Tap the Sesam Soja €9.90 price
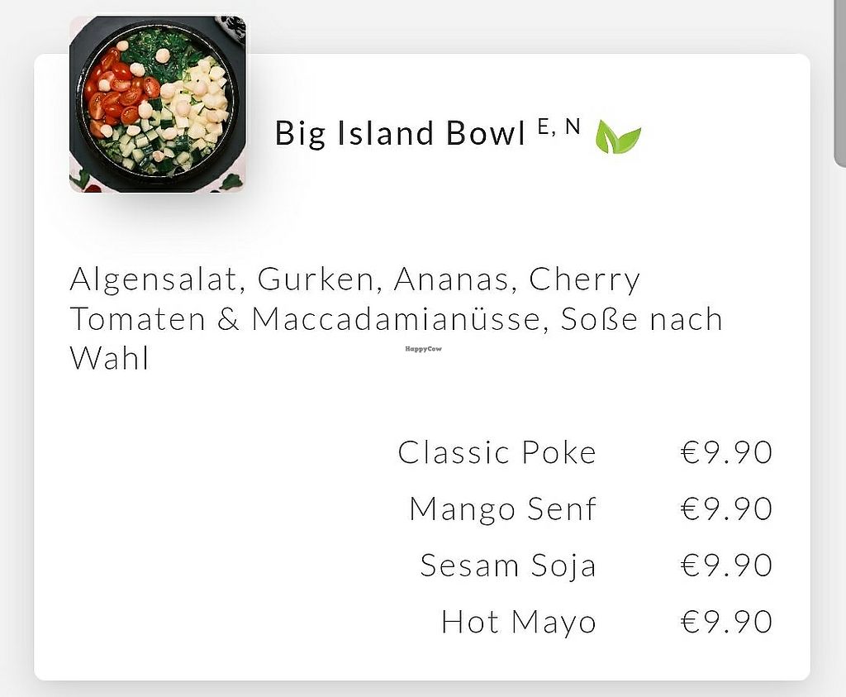846x697 pixels. (x=726, y=565)
